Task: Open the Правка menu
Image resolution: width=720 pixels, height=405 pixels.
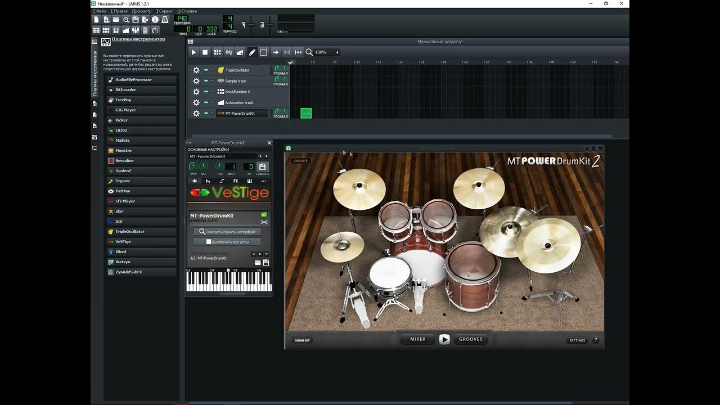Action: 119,11
